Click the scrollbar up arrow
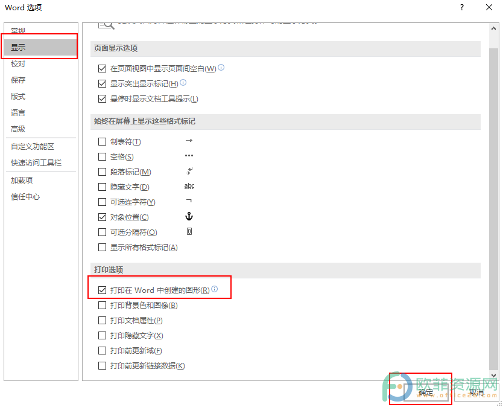The image size is (503, 407). (494, 28)
